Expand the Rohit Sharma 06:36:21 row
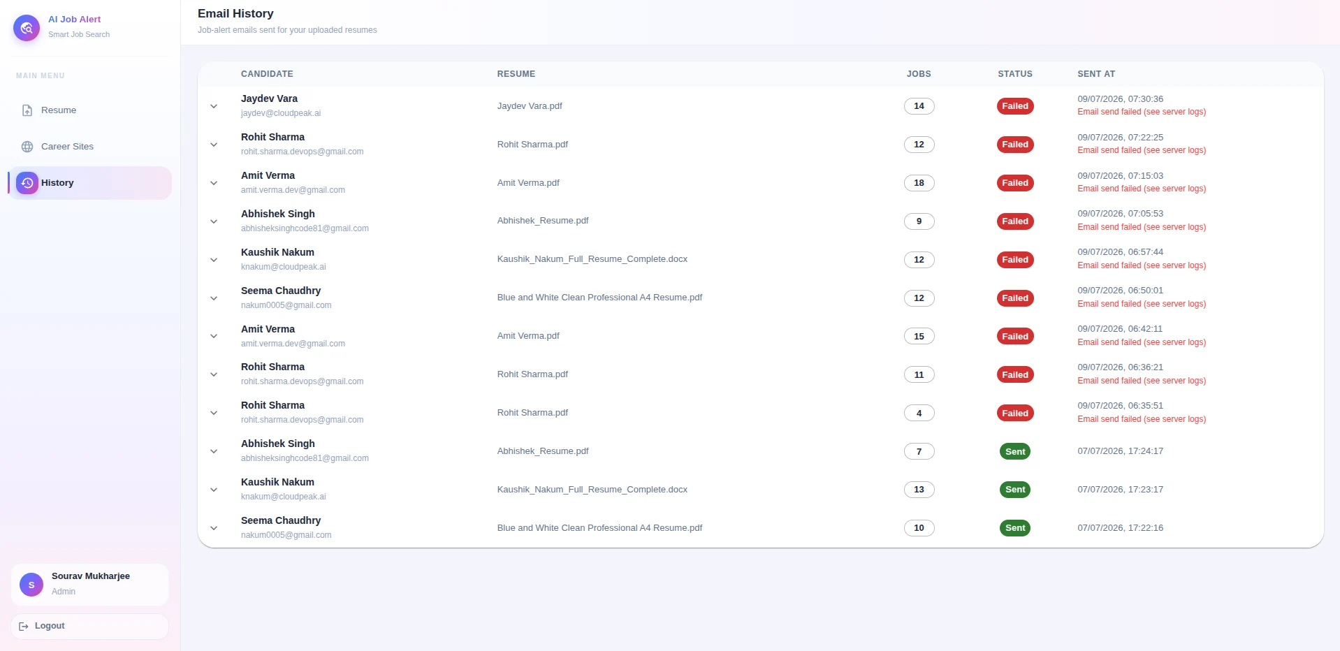 pos(214,374)
